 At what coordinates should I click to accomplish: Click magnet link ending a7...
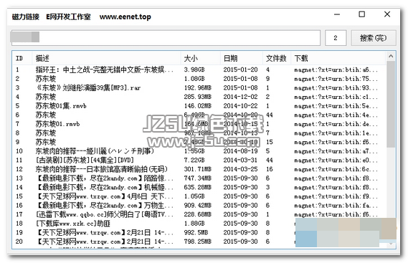point(336,151)
